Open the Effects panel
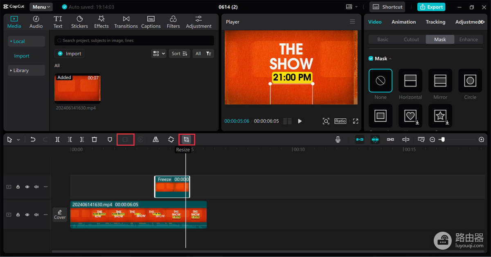The width and height of the screenshot is (491, 257). [101, 22]
